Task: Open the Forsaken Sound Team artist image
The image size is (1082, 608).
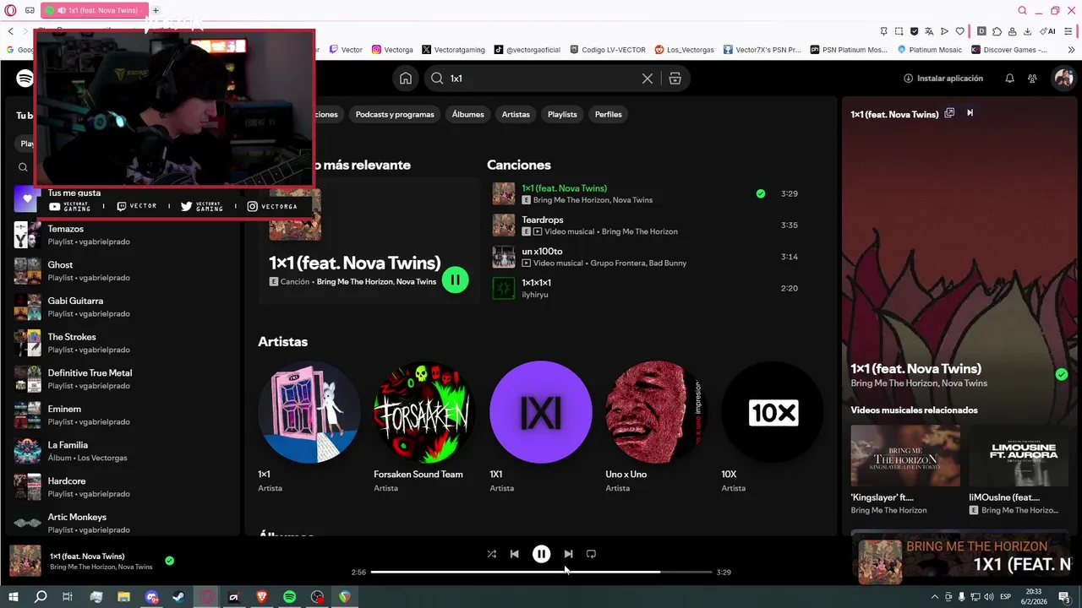Action: click(x=424, y=412)
